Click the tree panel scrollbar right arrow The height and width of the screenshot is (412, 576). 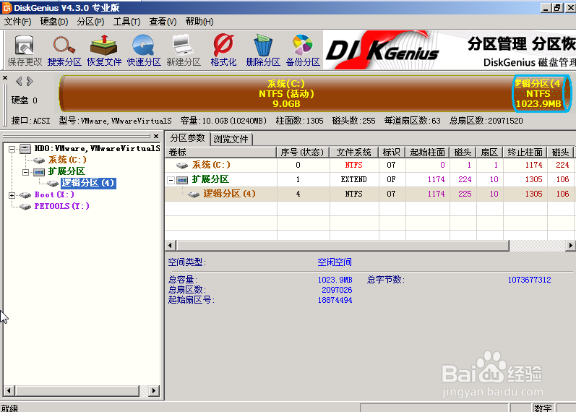pos(154,391)
